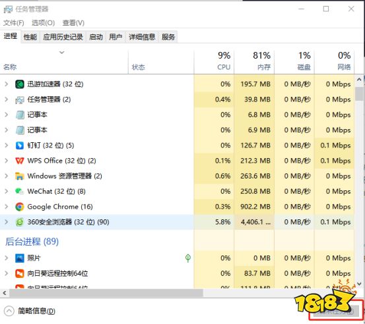Image resolution: width=365 pixels, height=324 pixels.
Task: Sort by the 状态 column header
Action: (161, 61)
